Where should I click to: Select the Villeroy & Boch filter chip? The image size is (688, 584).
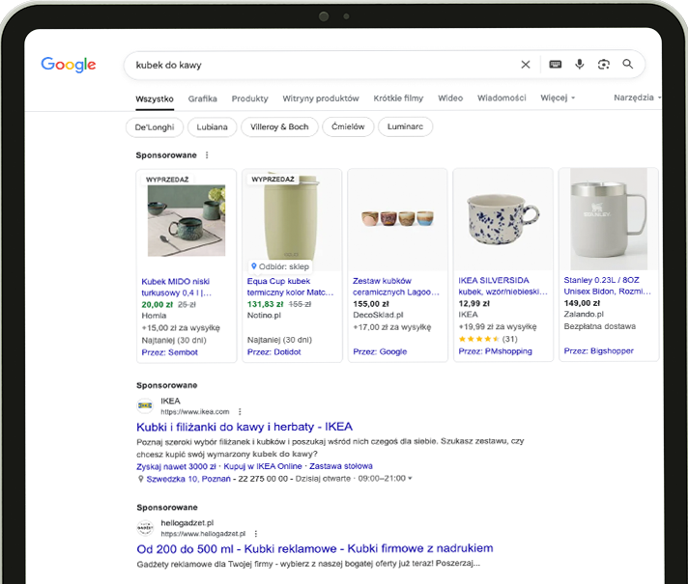point(279,126)
